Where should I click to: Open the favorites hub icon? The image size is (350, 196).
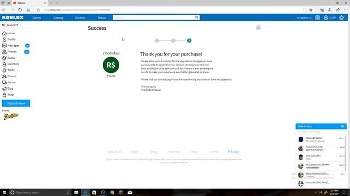[x=322, y=10]
